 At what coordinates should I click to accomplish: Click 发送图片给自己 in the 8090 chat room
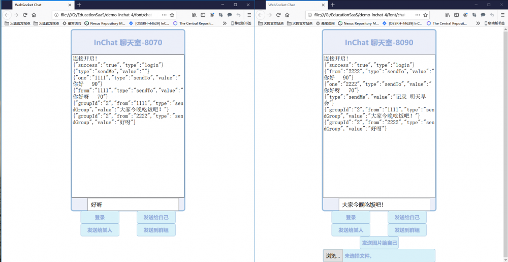379,243
